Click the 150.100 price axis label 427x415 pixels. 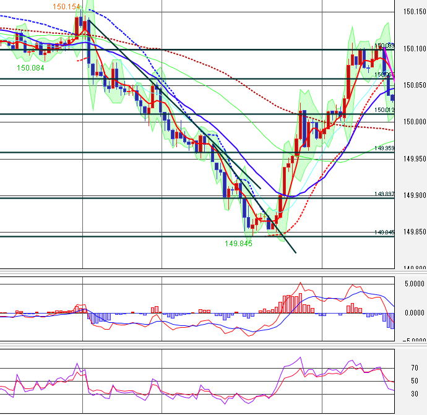[413, 49]
